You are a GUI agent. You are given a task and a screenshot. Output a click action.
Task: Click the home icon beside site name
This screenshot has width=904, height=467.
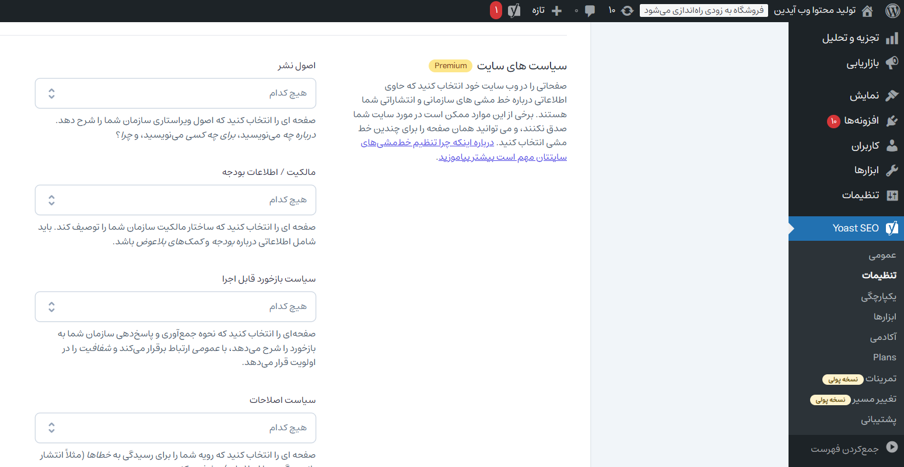(867, 10)
